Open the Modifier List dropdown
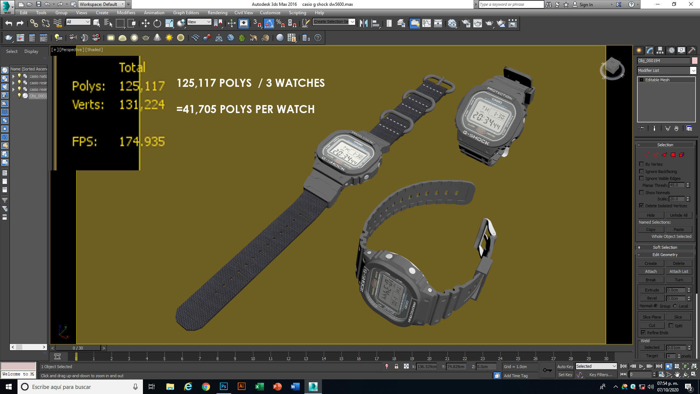 [667, 70]
